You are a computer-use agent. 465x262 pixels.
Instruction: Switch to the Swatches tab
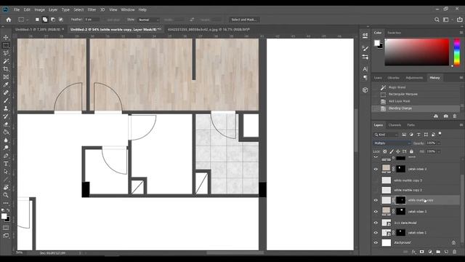coord(394,33)
